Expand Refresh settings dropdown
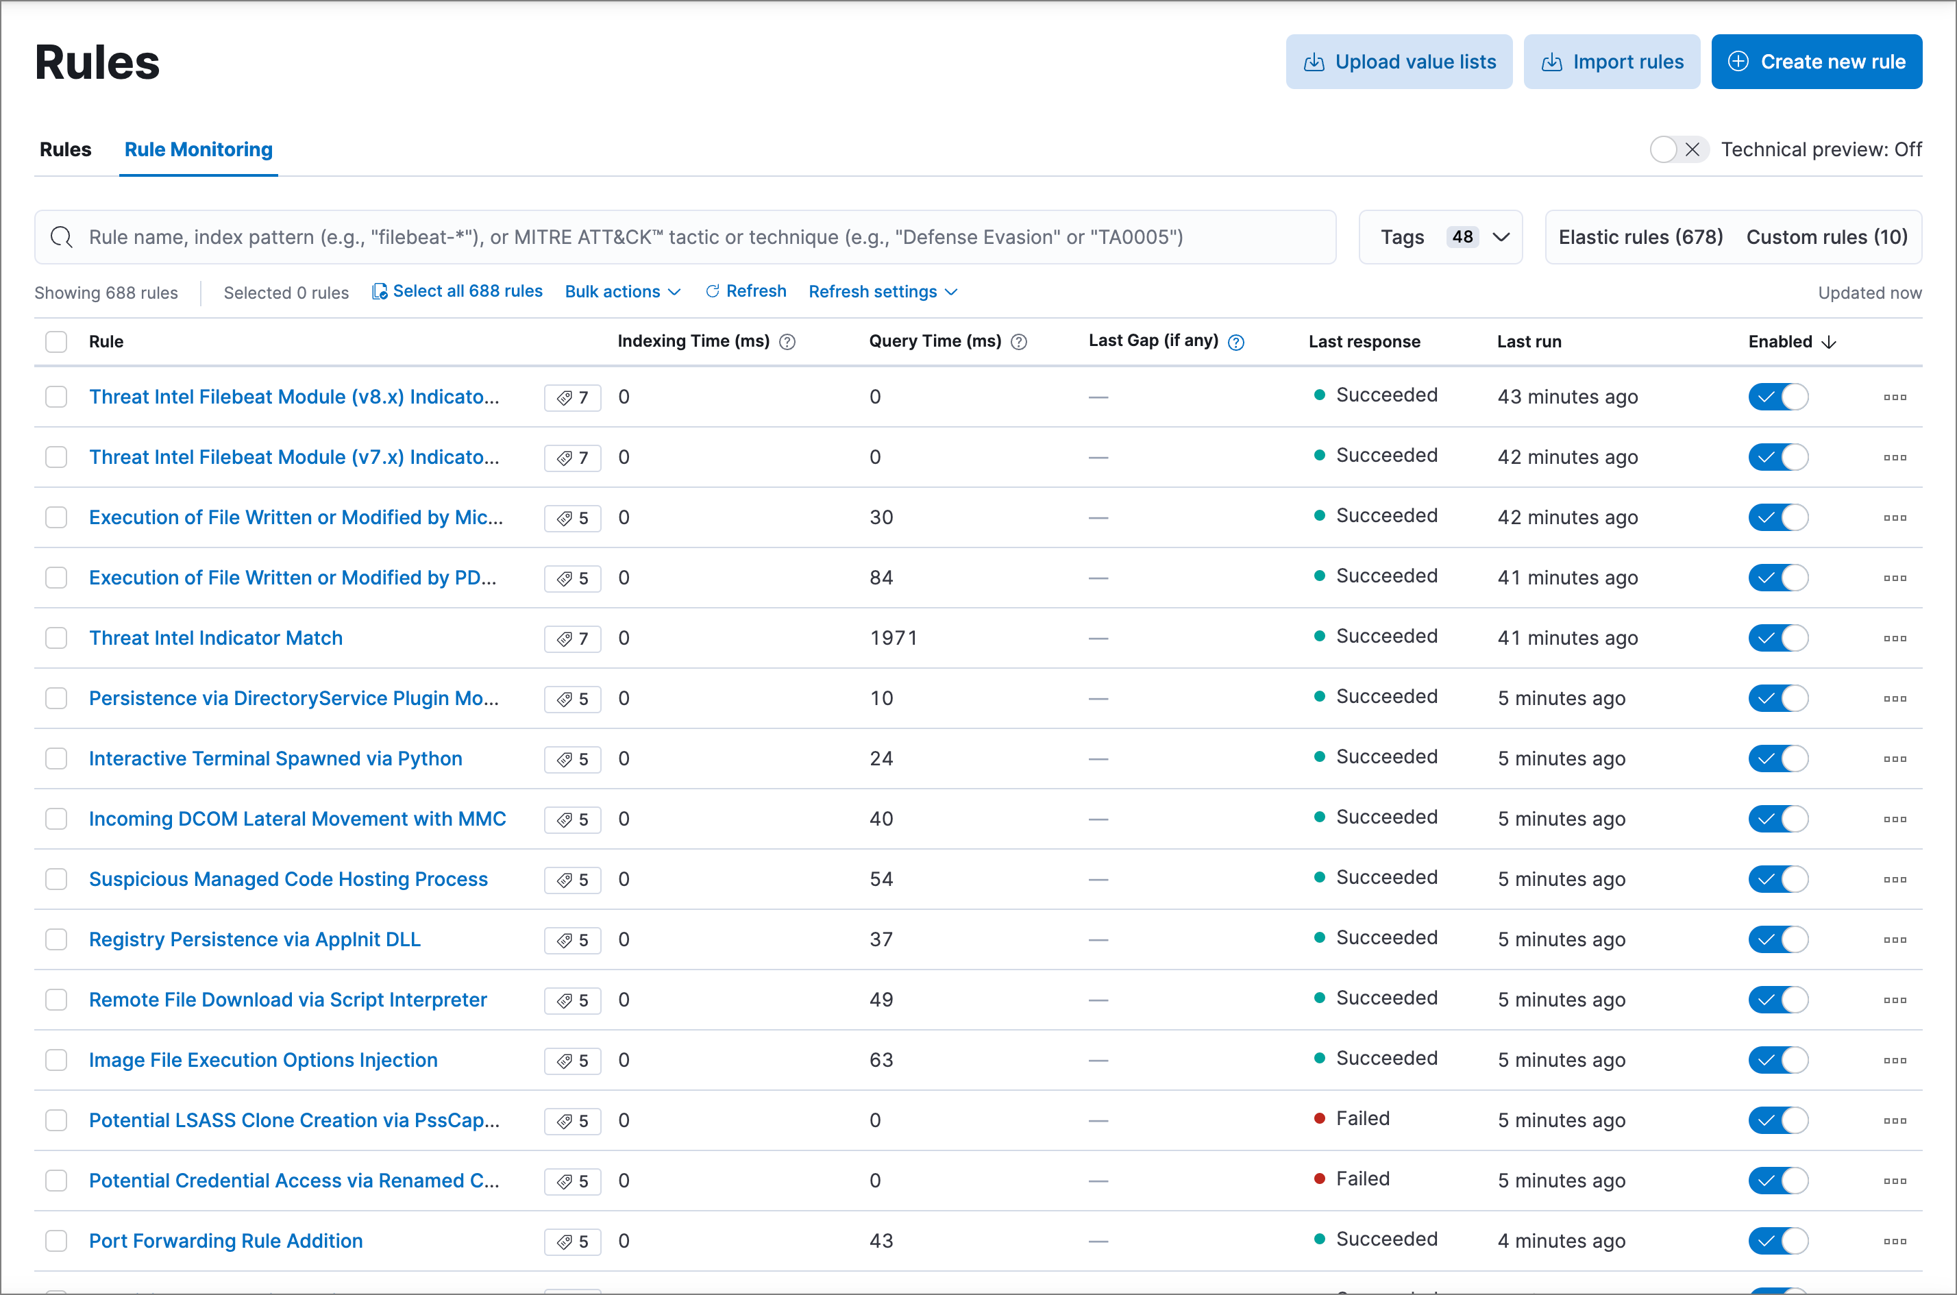 tap(882, 291)
